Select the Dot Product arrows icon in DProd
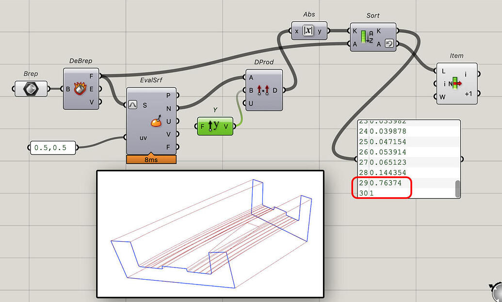 pyautogui.click(x=263, y=90)
